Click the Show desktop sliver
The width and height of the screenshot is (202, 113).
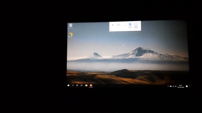click(189, 87)
